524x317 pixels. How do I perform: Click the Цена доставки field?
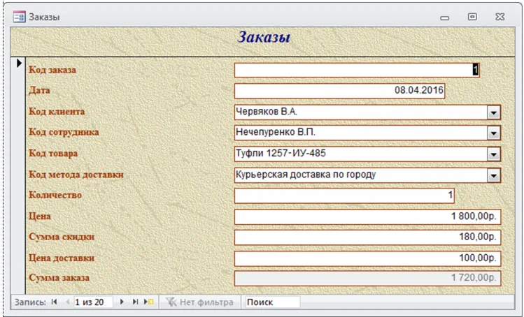coord(367,258)
